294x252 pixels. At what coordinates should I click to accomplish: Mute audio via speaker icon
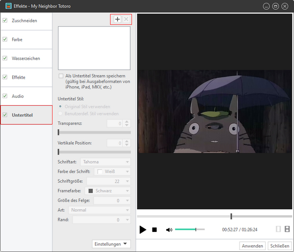click(x=169, y=229)
